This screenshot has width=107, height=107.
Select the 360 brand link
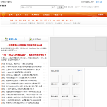33,20
